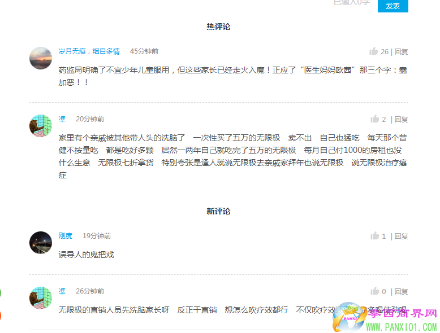Select the 新评论 section heading
The image size is (440, 333).
point(218,211)
